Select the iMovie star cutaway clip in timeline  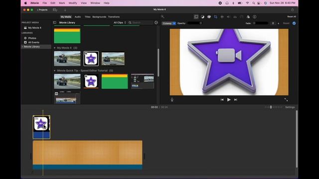(41, 127)
